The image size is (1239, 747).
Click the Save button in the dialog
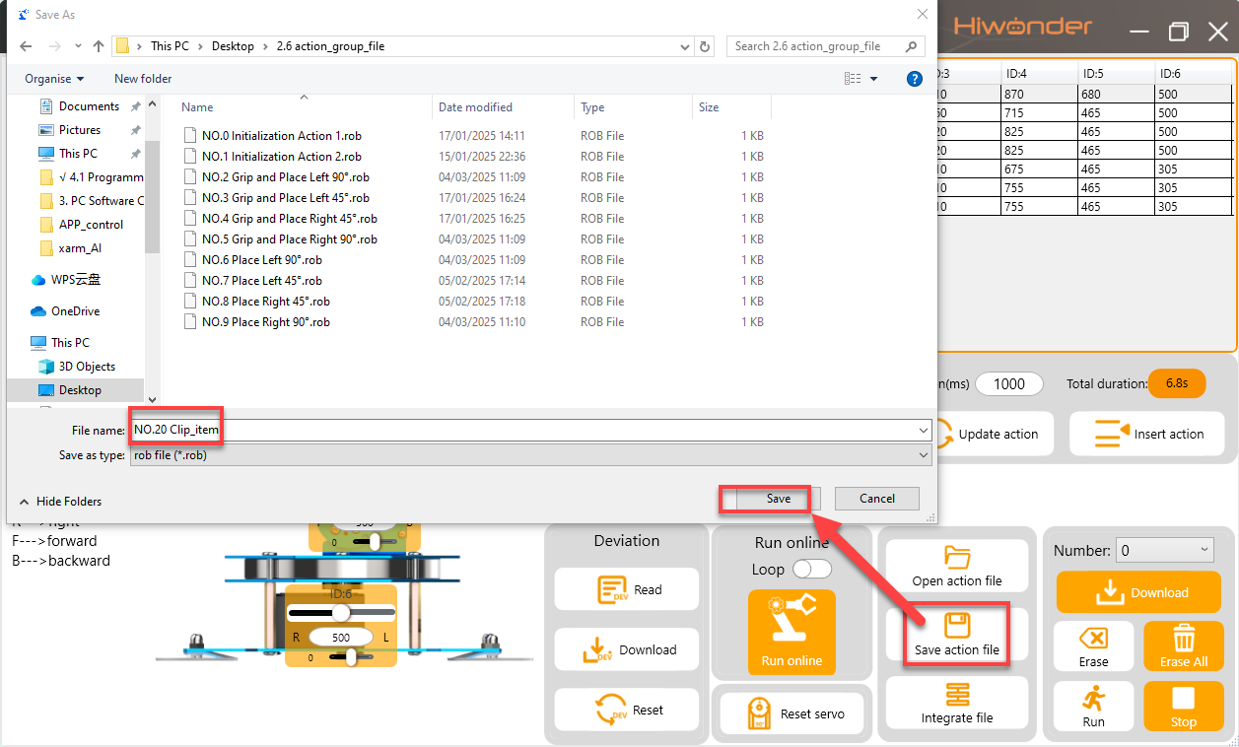[778, 499]
